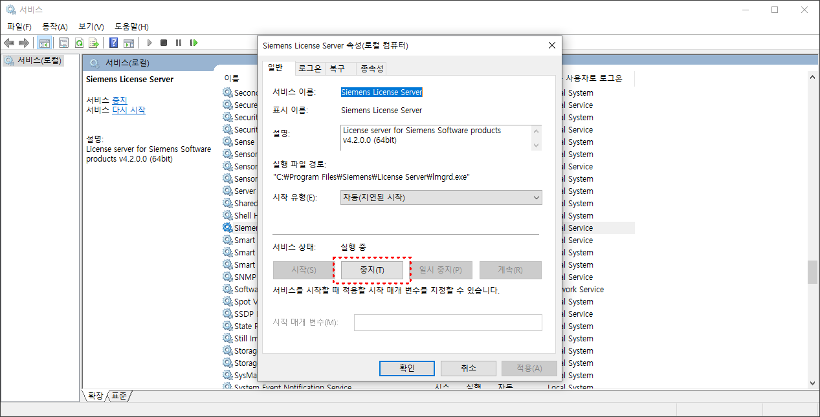Select the gear icon of the Shell H row
The image size is (820, 417).
coord(227,215)
